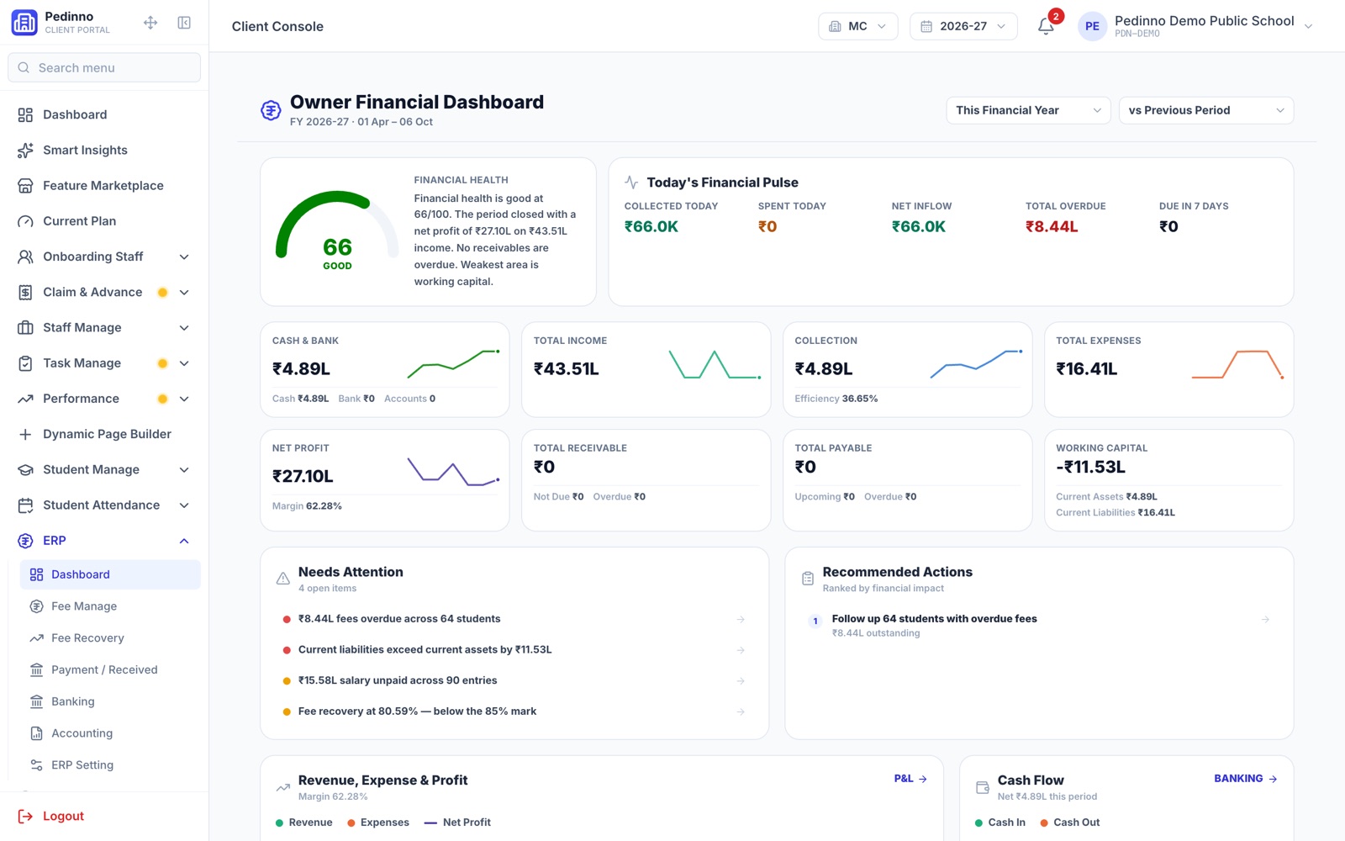Click the Search menu field
The width and height of the screenshot is (1345, 841).
104,67
